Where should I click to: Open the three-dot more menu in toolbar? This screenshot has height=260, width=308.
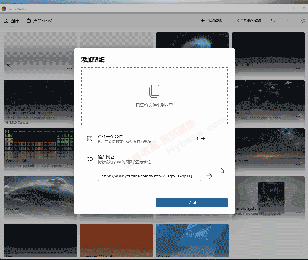[x=289, y=21]
